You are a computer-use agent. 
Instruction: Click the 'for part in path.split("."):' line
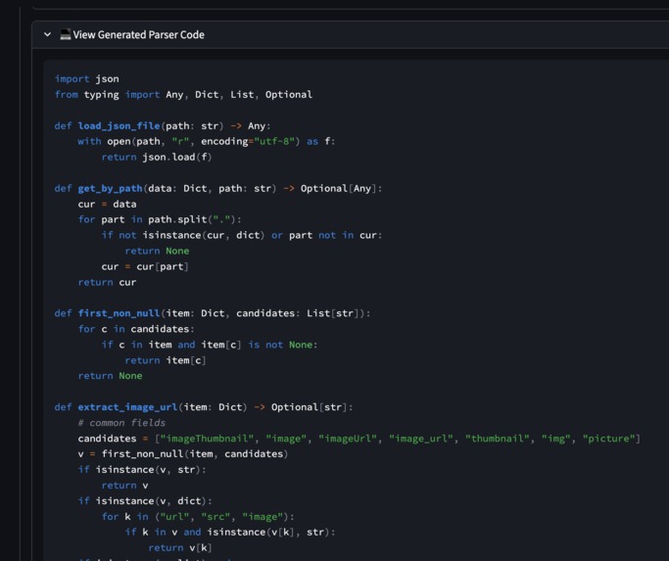pos(160,219)
